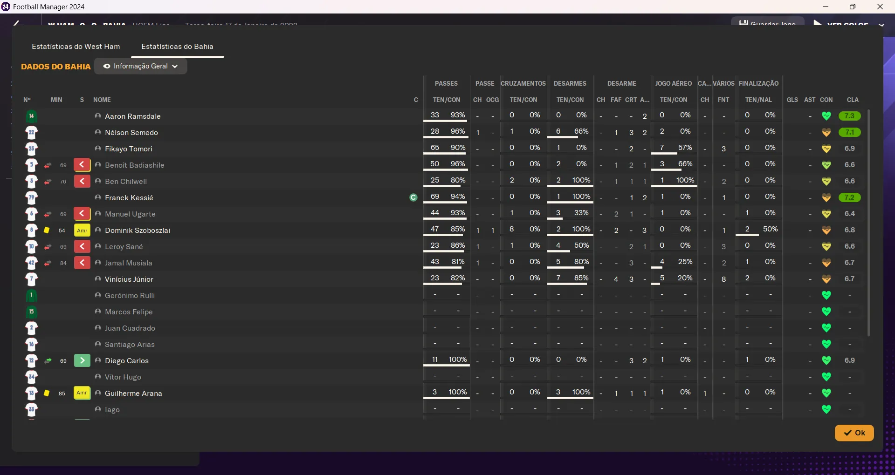Screen dimensions: 895x475
Task: Click the yellow card icon for Dominik Szoboszlai
Action: pos(47,230)
